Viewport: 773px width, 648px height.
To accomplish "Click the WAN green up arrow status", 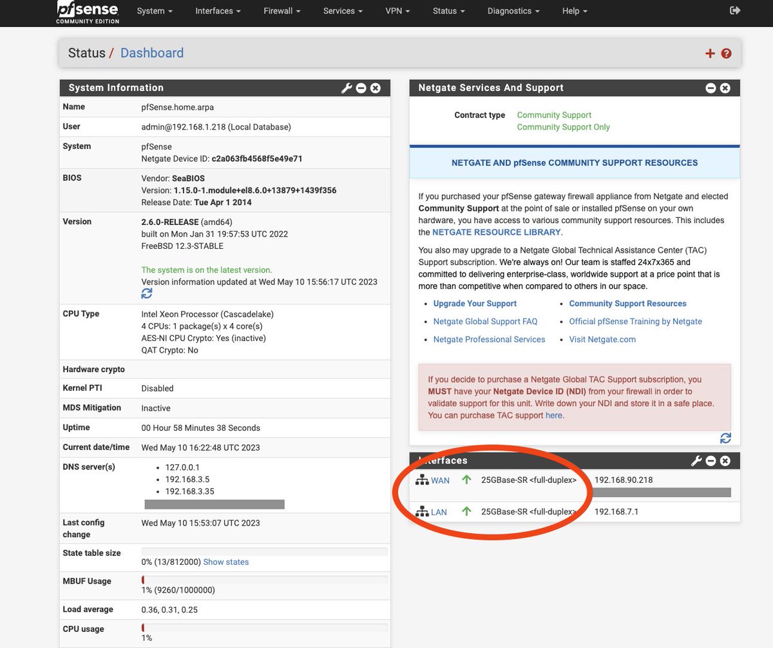I will 467,480.
